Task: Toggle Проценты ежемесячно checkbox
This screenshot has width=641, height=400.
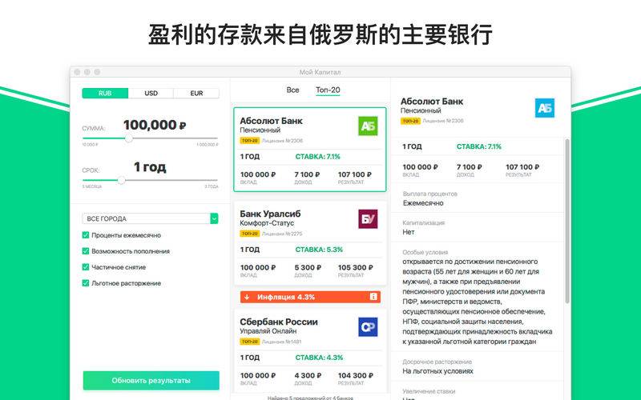Action: click(x=86, y=235)
